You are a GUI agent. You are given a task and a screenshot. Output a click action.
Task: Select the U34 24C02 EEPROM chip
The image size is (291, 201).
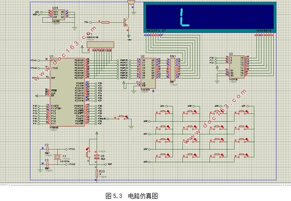(x=59, y=14)
